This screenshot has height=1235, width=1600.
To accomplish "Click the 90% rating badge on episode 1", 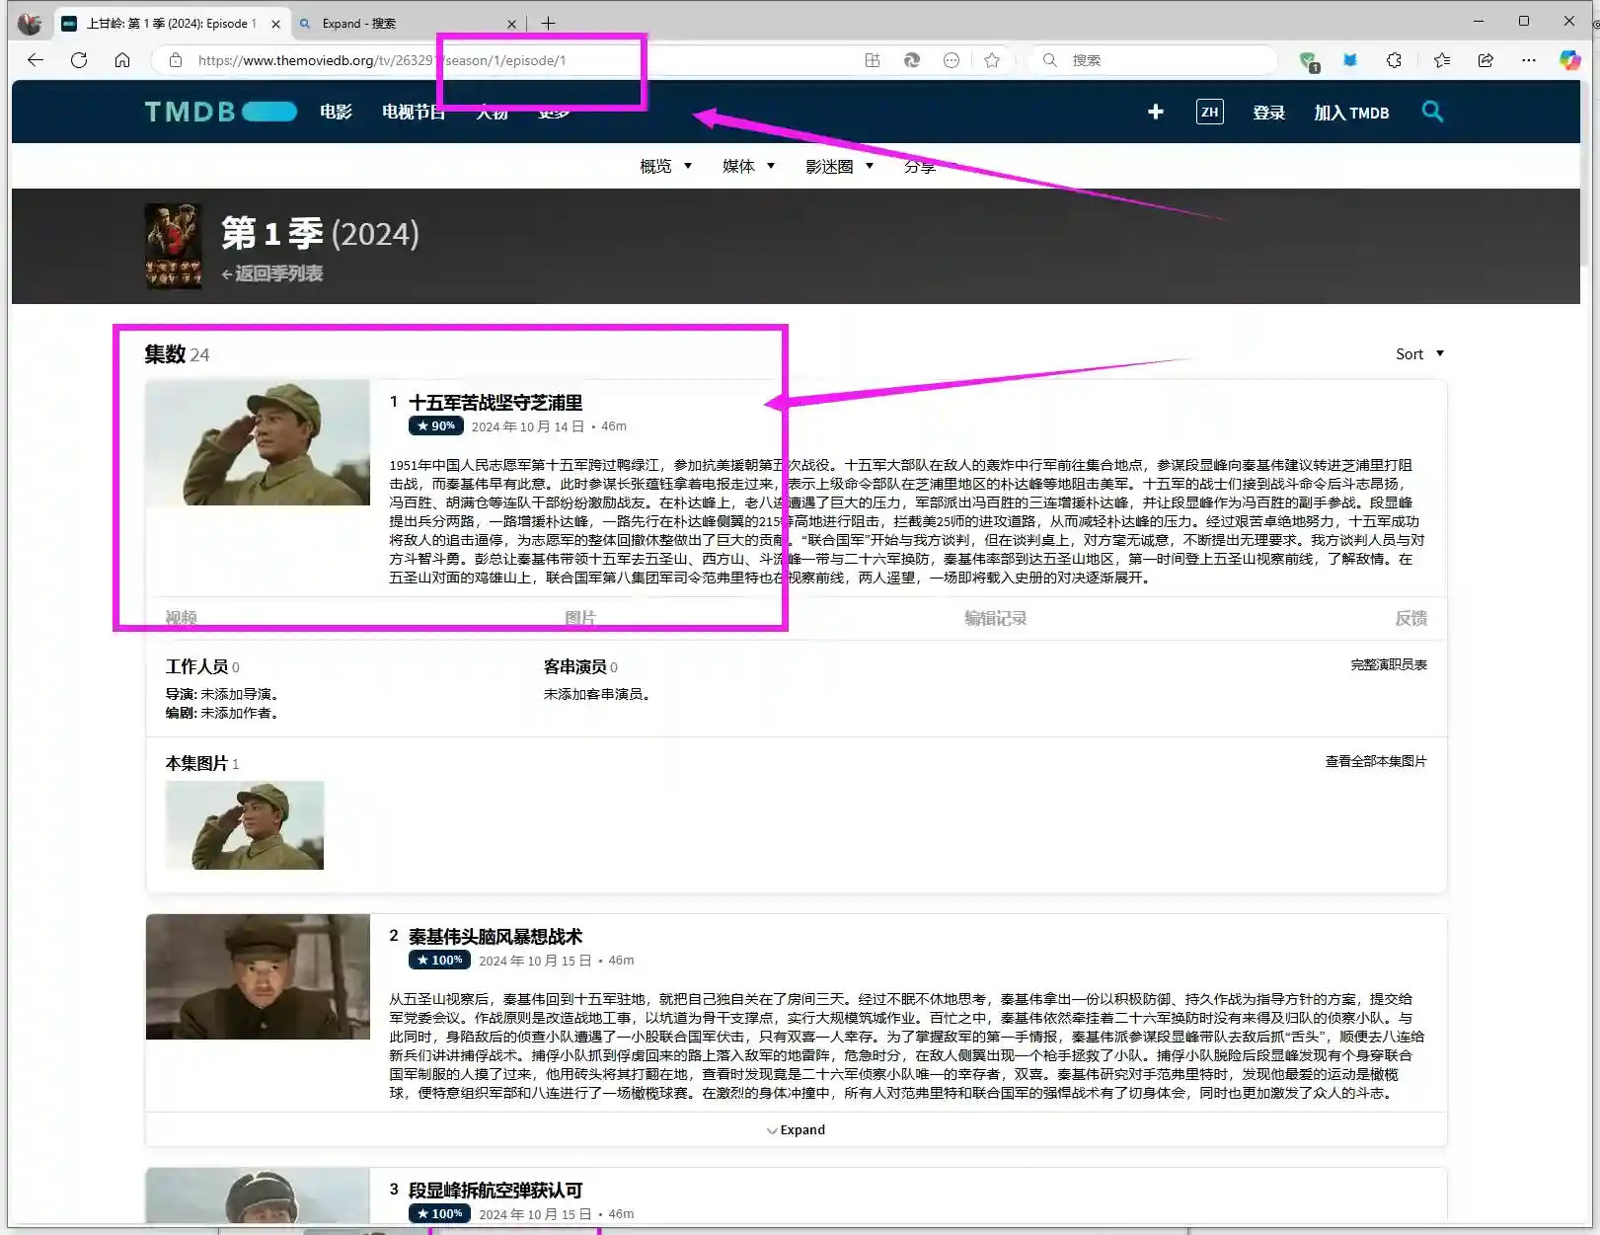I will tap(435, 425).
